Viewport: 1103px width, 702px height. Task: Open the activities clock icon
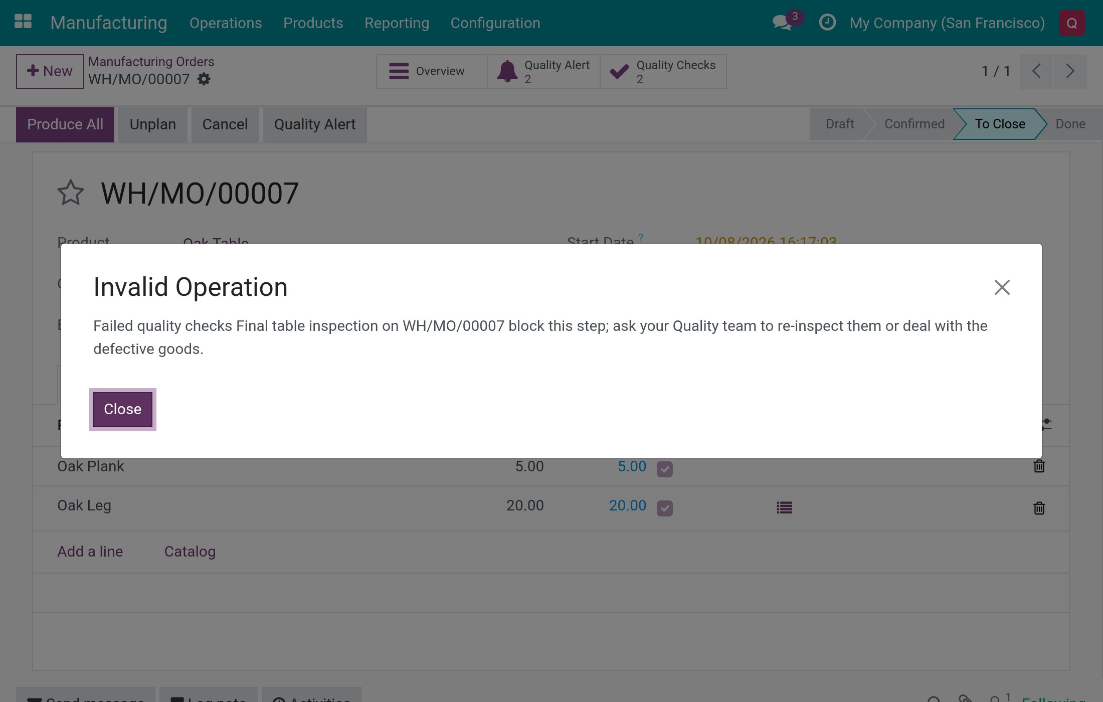[x=827, y=23]
